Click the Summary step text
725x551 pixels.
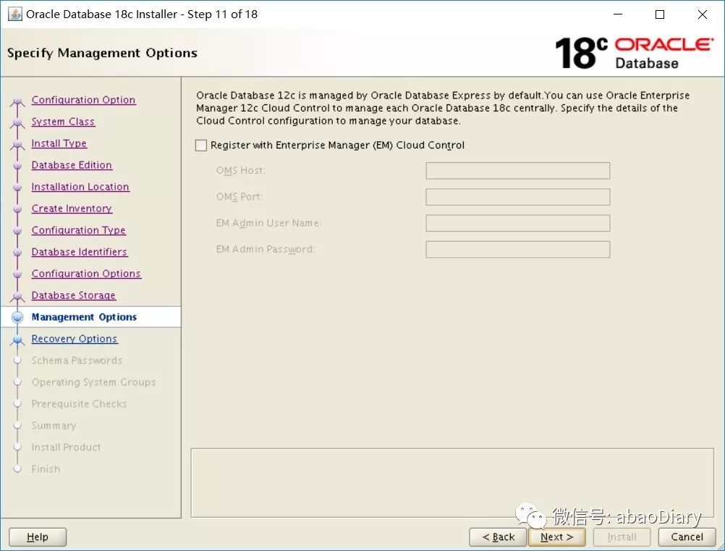[x=54, y=426]
